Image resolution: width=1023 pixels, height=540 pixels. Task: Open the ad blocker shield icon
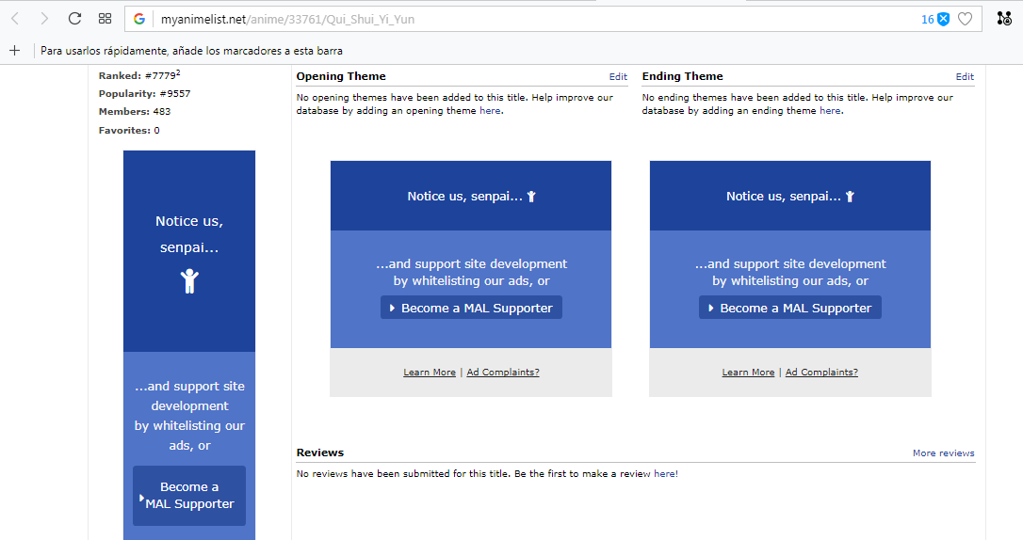pos(944,19)
